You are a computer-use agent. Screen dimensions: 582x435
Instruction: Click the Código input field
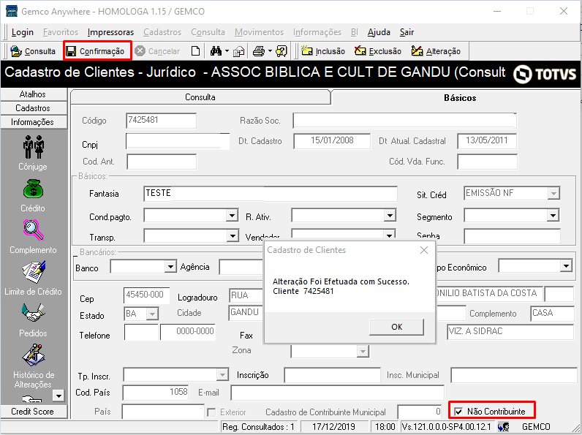161,120
